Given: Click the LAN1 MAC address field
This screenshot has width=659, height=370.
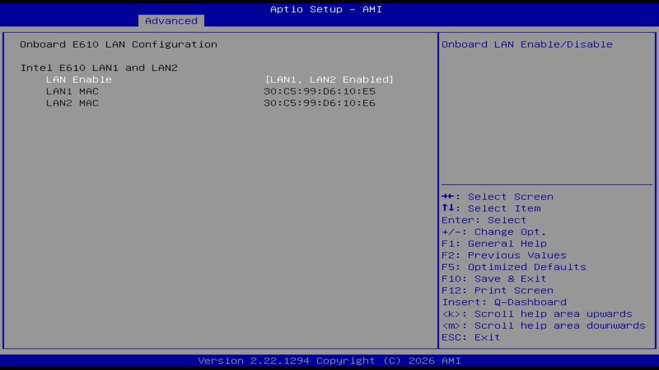Looking at the screenshot, I should (x=319, y=91).
